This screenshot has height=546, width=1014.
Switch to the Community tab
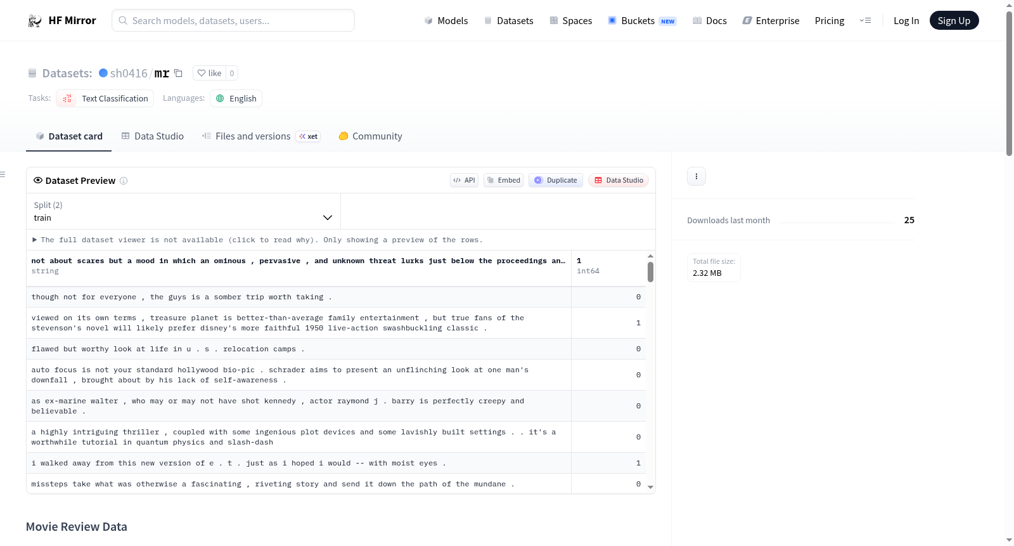[x=370, y=136]
